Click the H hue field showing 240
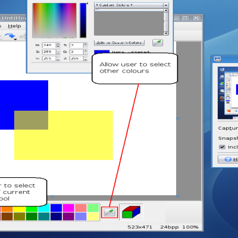Screen dimensions: 238x238 tap(49, 45)
